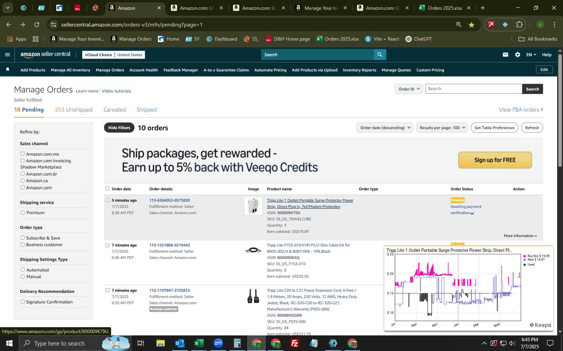The image size is (563, 351).
Task: Open the Order date (descending) sort dropdown
Action: click(385, 128)
